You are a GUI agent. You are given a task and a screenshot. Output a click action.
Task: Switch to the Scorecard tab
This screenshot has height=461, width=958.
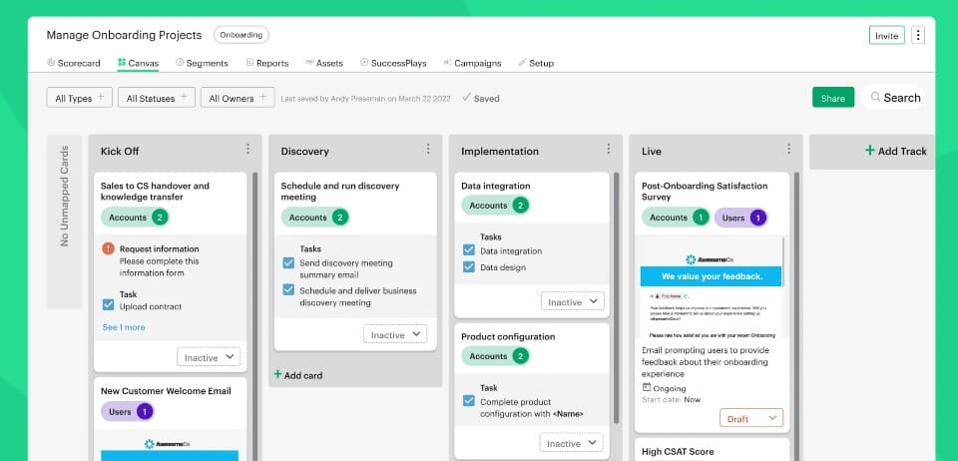(x=73, y=63)
